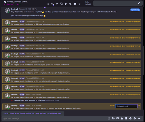Click the location pin icon in header
145x122 pixels.
(x=79, y=4)
